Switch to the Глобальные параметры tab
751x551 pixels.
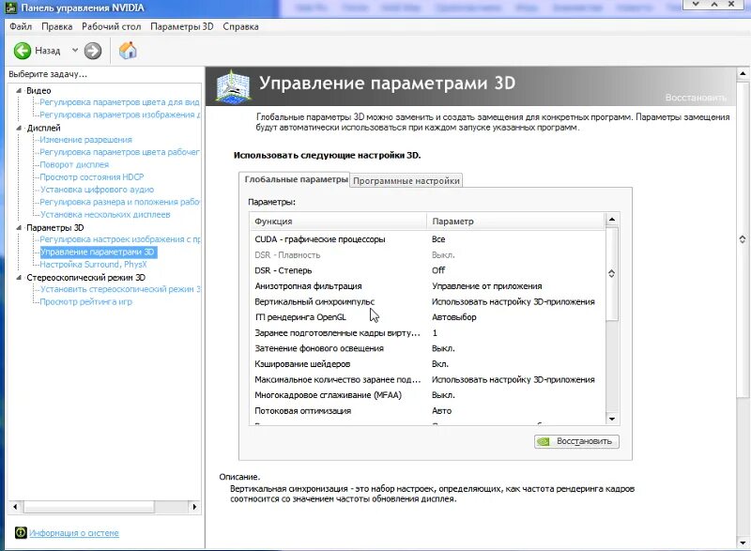pos(296,179)
